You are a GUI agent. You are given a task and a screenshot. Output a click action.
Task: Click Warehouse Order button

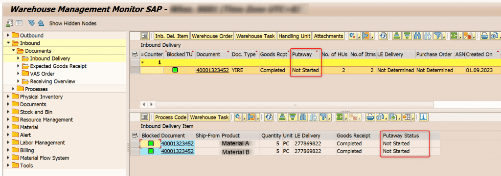[212, 36]
